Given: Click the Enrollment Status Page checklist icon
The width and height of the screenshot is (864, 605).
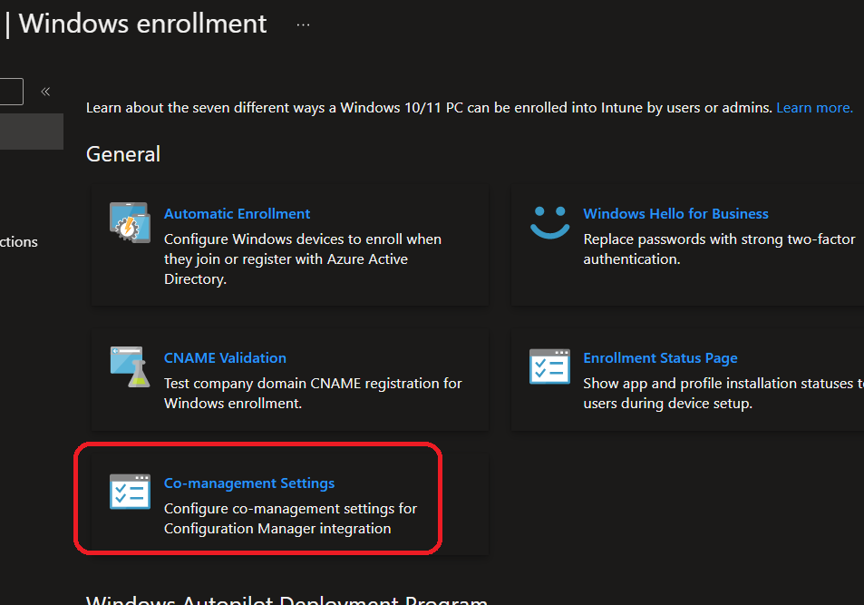Looking at the screenshot, I should (x=549, y=366).
